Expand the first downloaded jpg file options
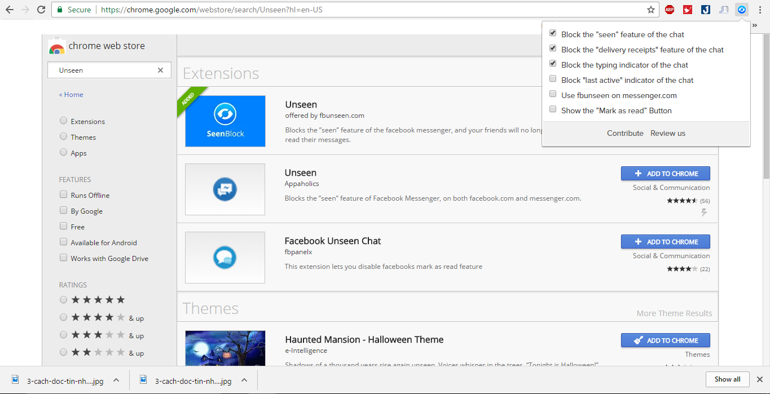The height and width of the screenshot is (394, 770). click(x=116, y=380)
